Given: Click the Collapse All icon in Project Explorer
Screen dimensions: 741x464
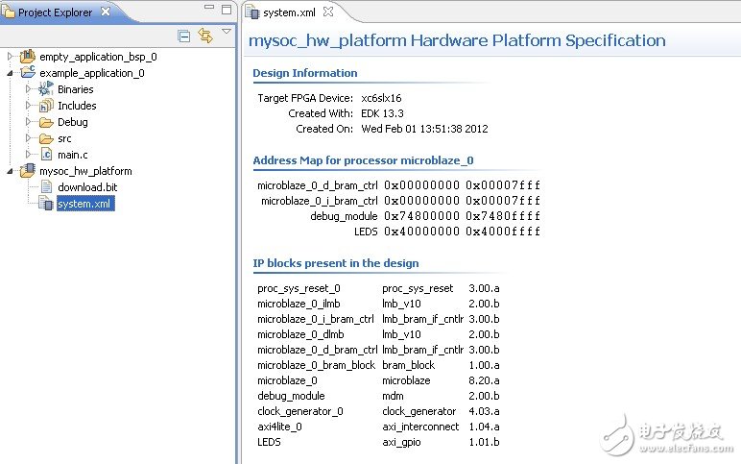Looking at the screenshot, I should [x=184, y=36].
